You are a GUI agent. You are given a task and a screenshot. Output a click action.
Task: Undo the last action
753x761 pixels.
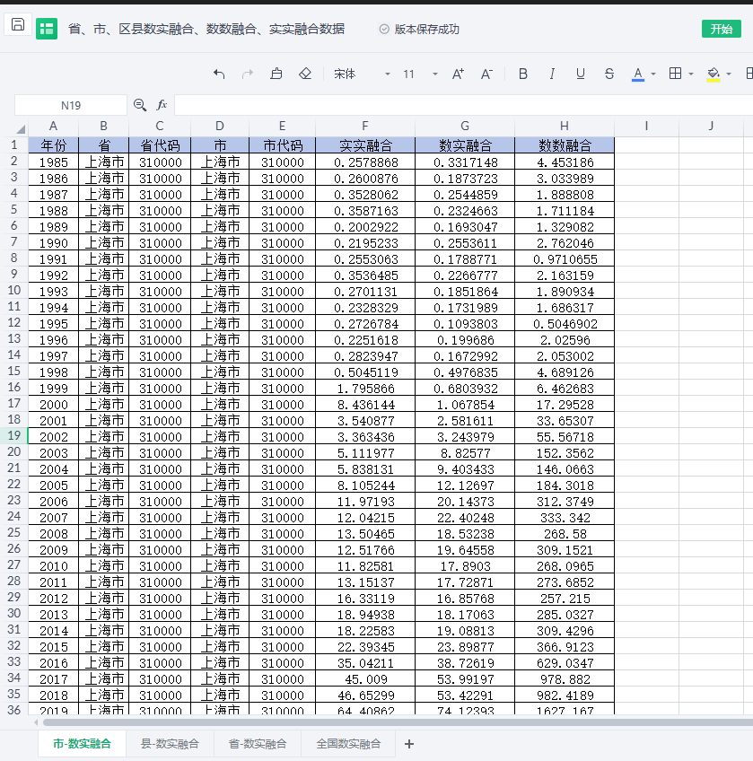(219, 74)
